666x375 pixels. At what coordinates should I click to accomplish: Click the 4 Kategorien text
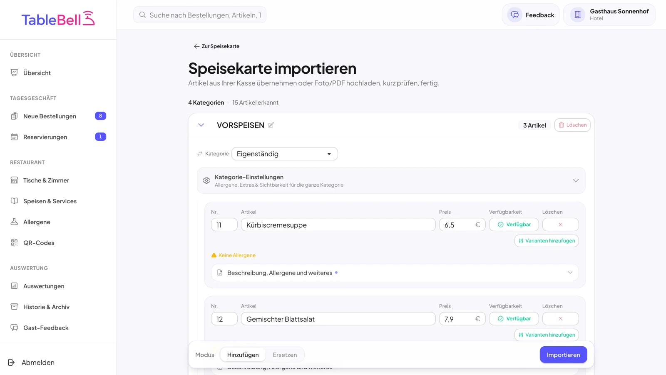pos(206,102)
